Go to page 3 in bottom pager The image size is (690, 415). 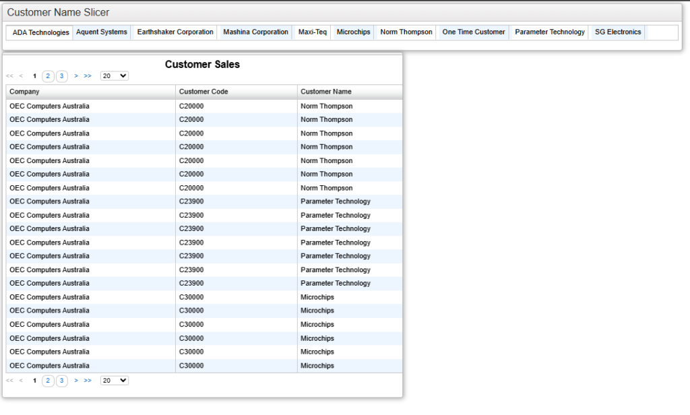[x=61, y=381]
